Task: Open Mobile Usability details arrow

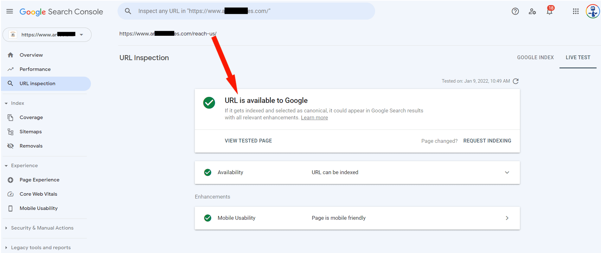Action: point(507,218)
